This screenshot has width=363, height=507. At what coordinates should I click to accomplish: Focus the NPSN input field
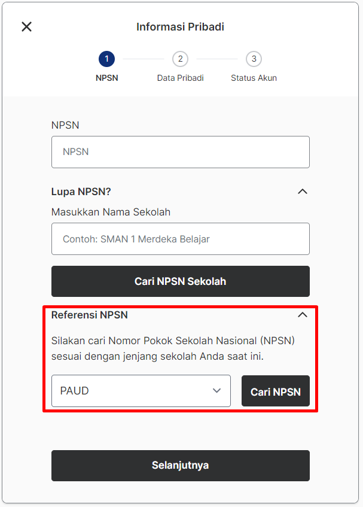click(181, 152)
